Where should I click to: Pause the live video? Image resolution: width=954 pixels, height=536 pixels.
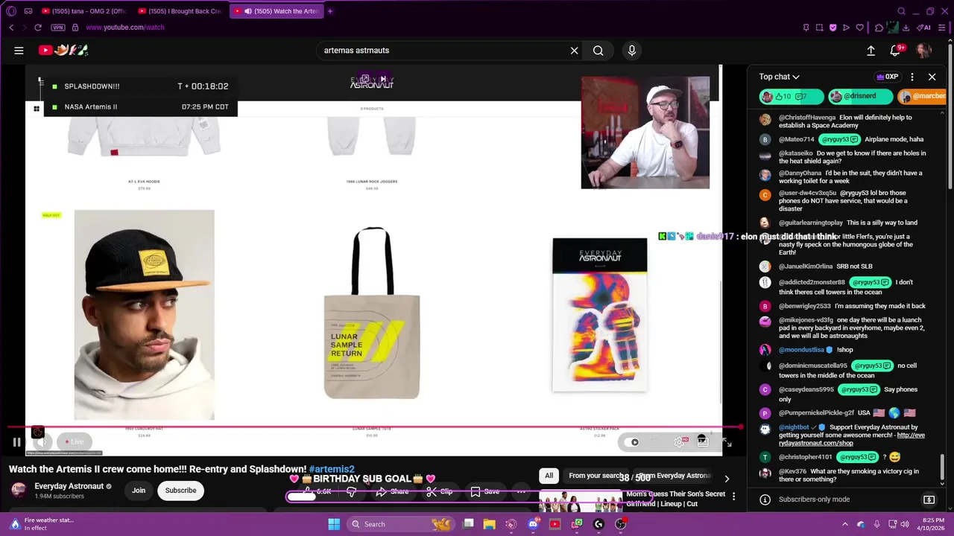click(16, 442)
